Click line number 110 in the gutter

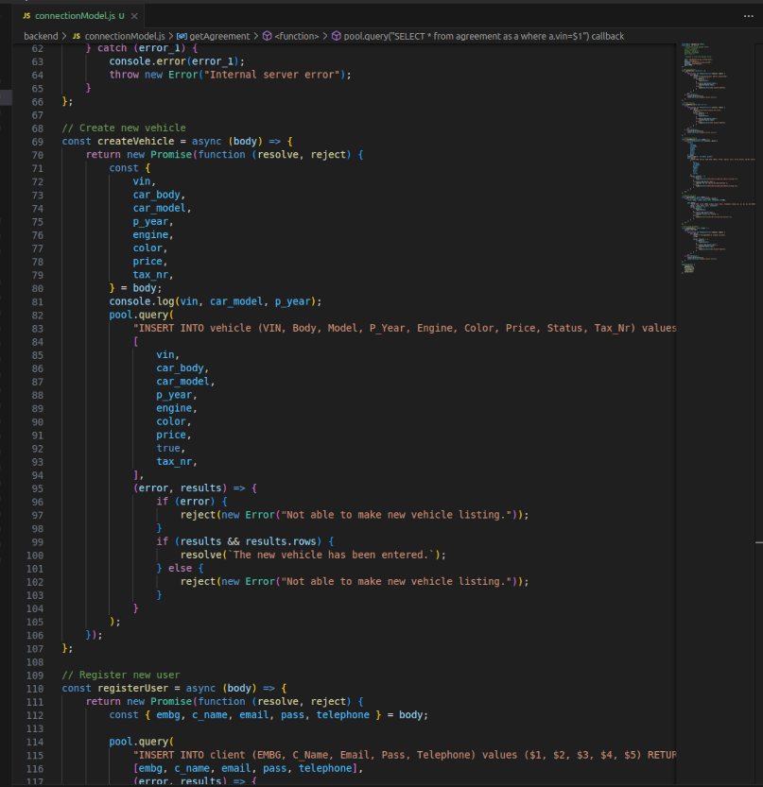point(38,688)
